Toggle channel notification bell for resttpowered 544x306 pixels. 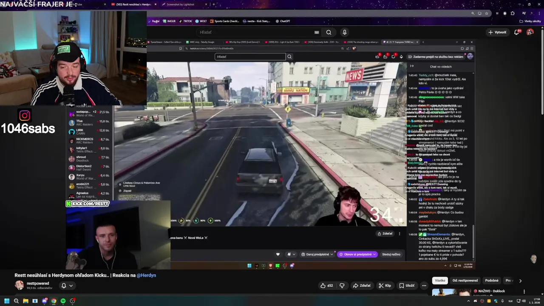tap(64, 286)
